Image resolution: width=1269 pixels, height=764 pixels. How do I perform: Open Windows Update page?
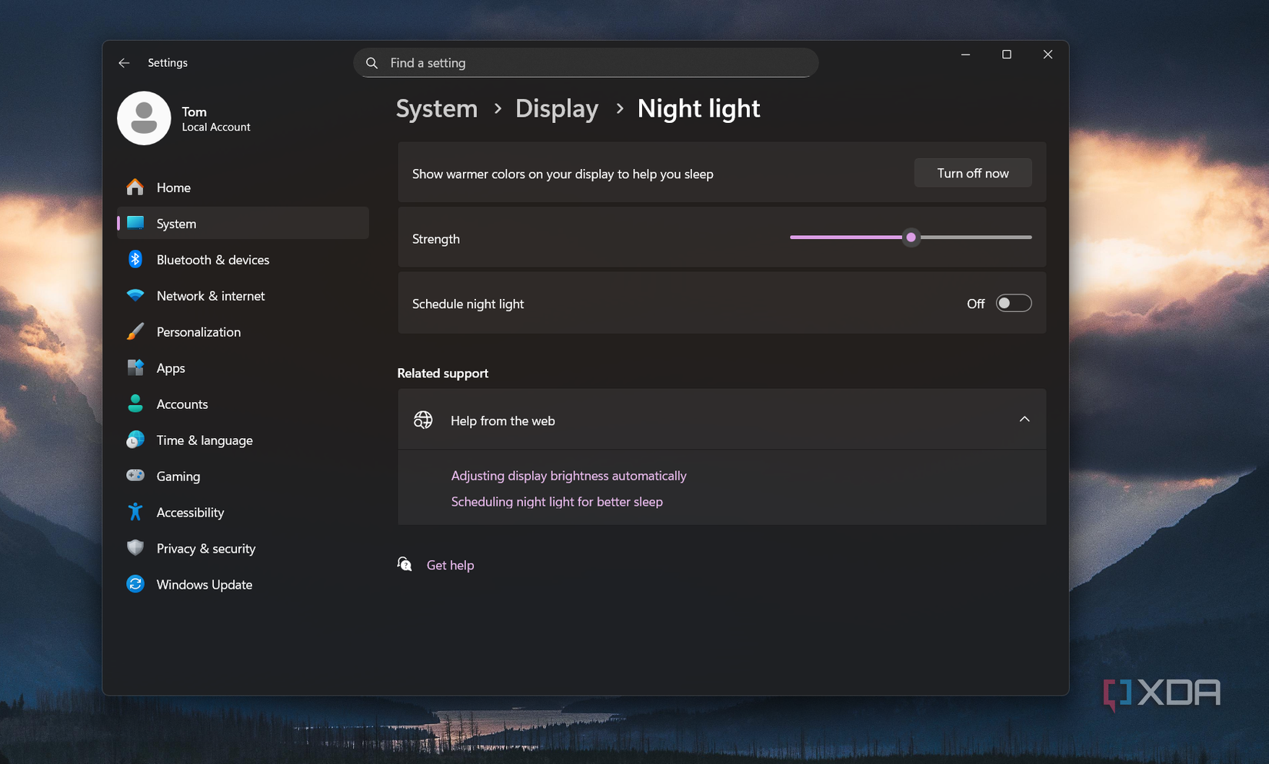click(243, 584)
